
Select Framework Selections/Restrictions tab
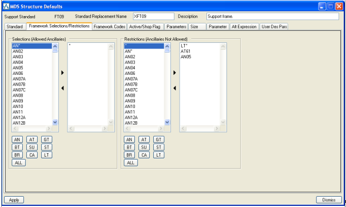point(59,26)
